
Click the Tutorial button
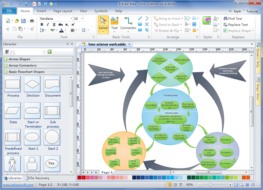(x=252, y=11)
